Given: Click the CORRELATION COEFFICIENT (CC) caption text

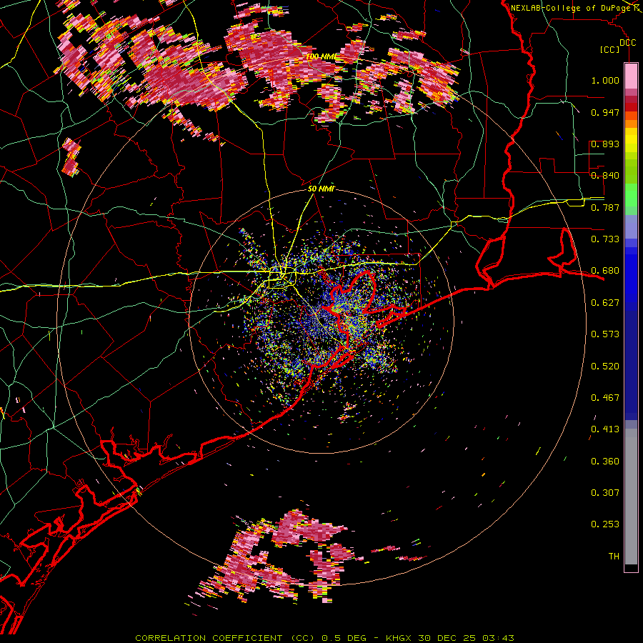Looking at the screenshot, I should tap(224, 638).
